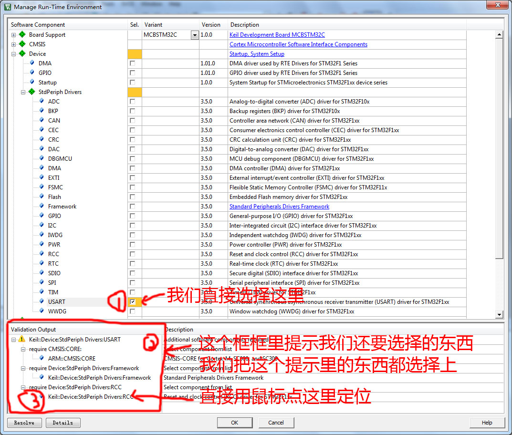This screenshot has height=435, width=512.
Task: Open Cortex Microcontroller Software Interface Components link
Action: (298, 44)
